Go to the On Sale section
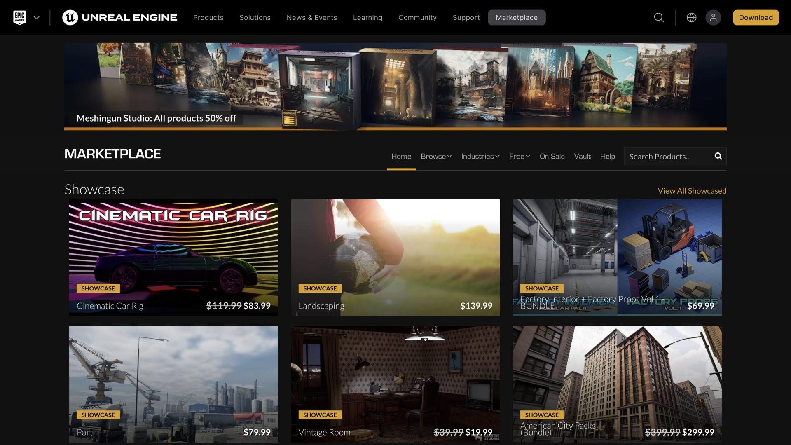This screenshot has height=445, width=791. [552, 156]
